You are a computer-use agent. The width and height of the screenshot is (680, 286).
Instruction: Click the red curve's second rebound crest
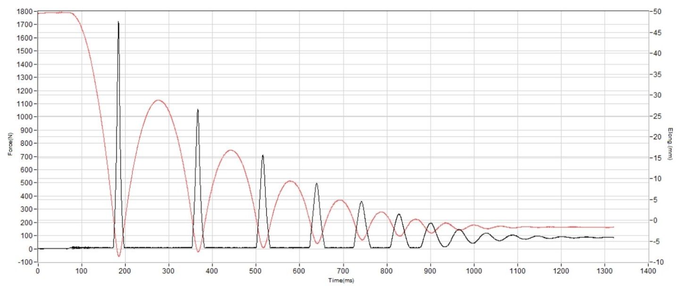click(230, 150)
